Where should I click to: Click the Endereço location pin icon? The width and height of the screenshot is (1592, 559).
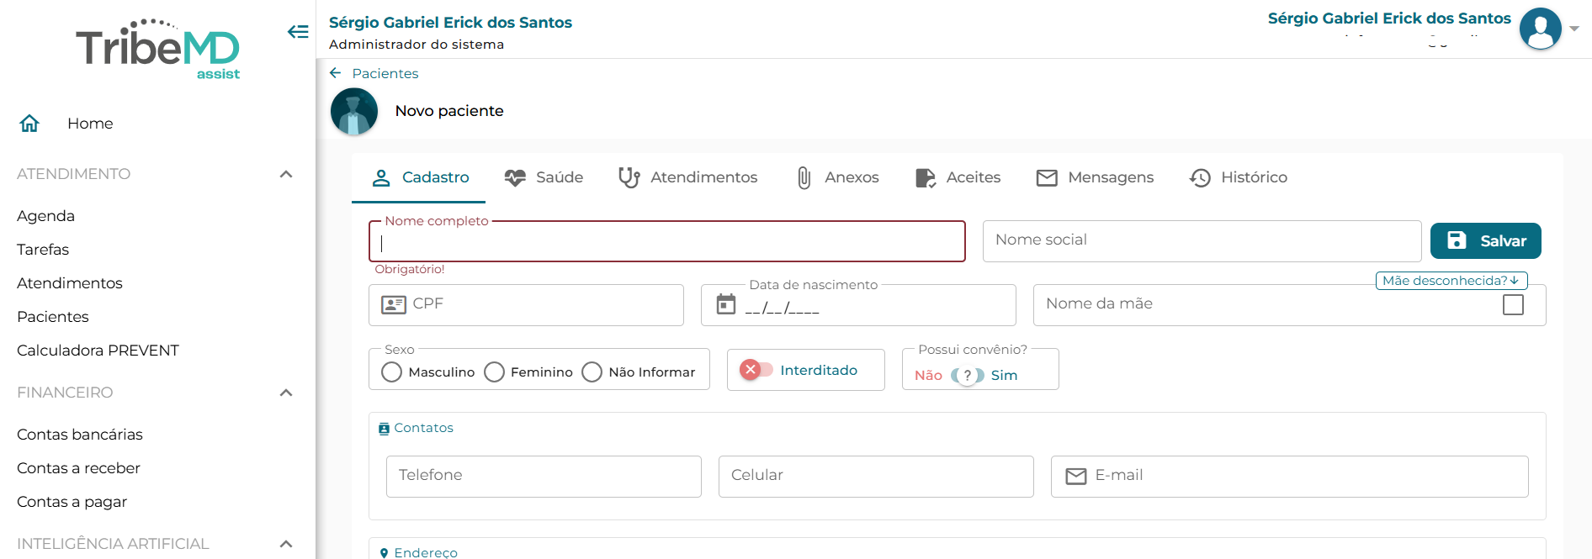pyautogui.click(x=384, y=552)
